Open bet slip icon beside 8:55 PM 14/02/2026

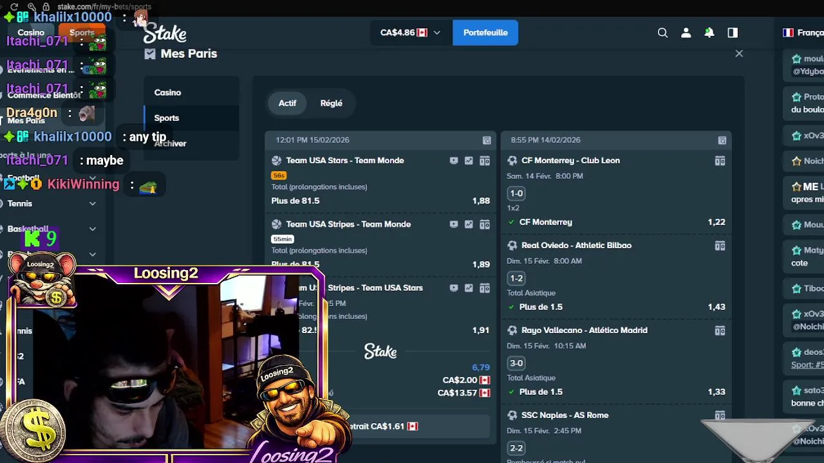(x=722, y=140)
